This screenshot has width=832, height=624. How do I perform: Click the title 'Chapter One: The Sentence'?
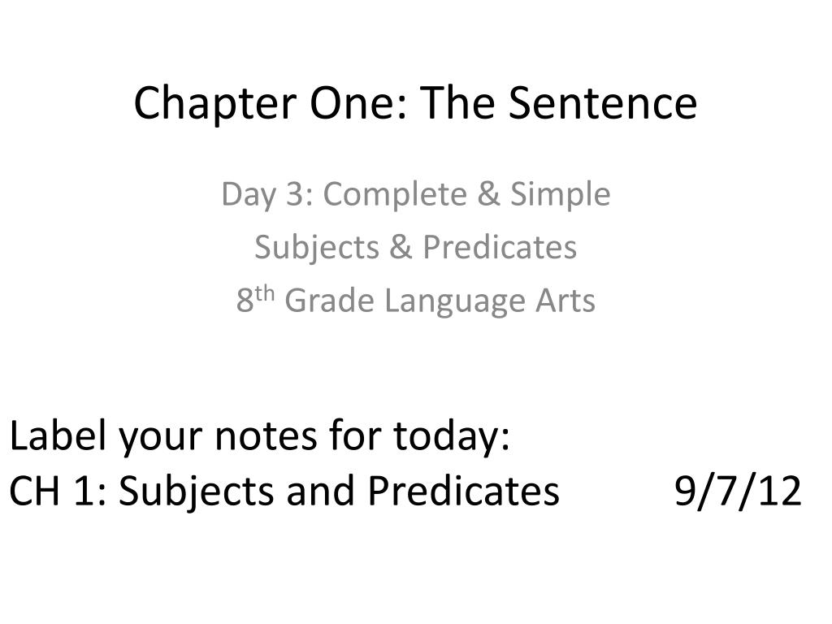coord(415,104)
